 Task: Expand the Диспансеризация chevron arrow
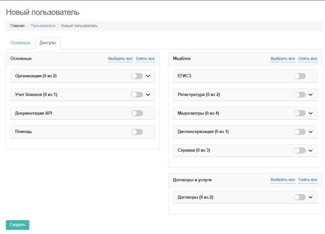click(x=311, y=132)
